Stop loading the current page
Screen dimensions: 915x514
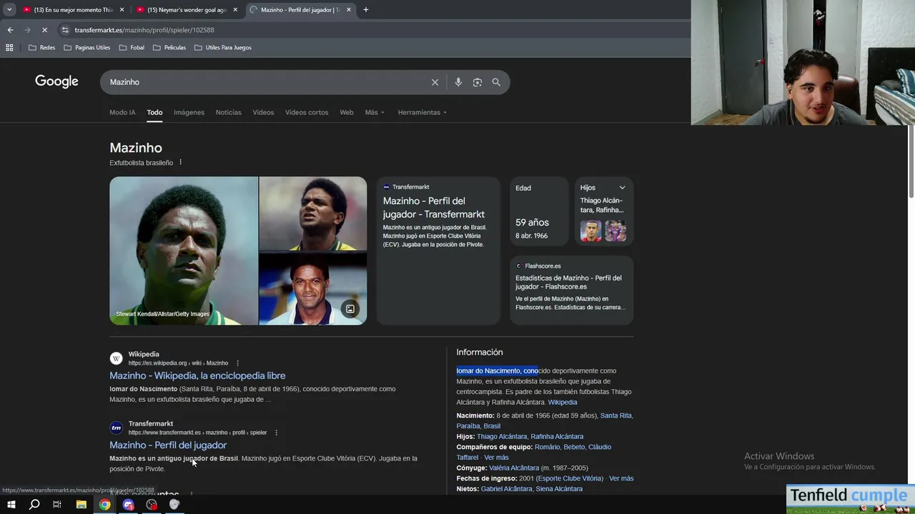pos(44,30)
